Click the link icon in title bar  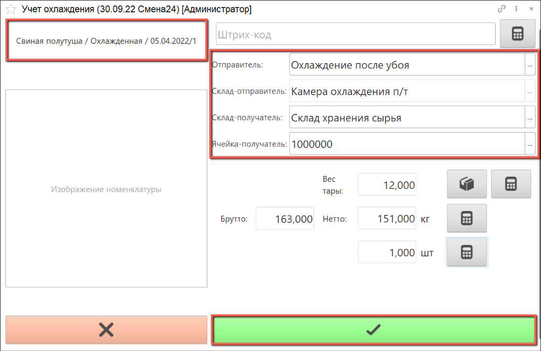[502, 9]
